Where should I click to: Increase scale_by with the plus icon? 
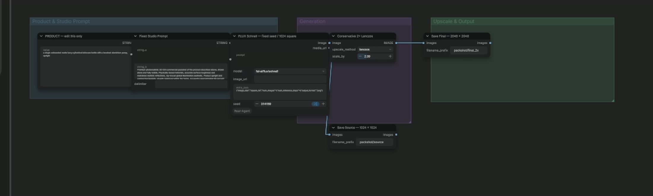[390, 56]
